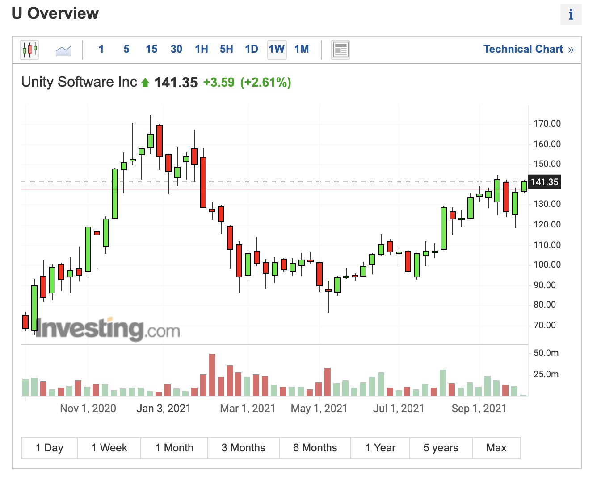Click the large bold 141.35 price
This screenshot has height=487, width=597.
click(176, 83)
